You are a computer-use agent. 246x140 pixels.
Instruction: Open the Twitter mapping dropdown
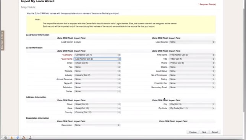point(97,91)
